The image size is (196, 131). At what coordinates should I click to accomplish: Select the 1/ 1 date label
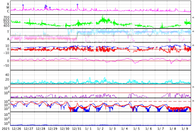(88, 129)
